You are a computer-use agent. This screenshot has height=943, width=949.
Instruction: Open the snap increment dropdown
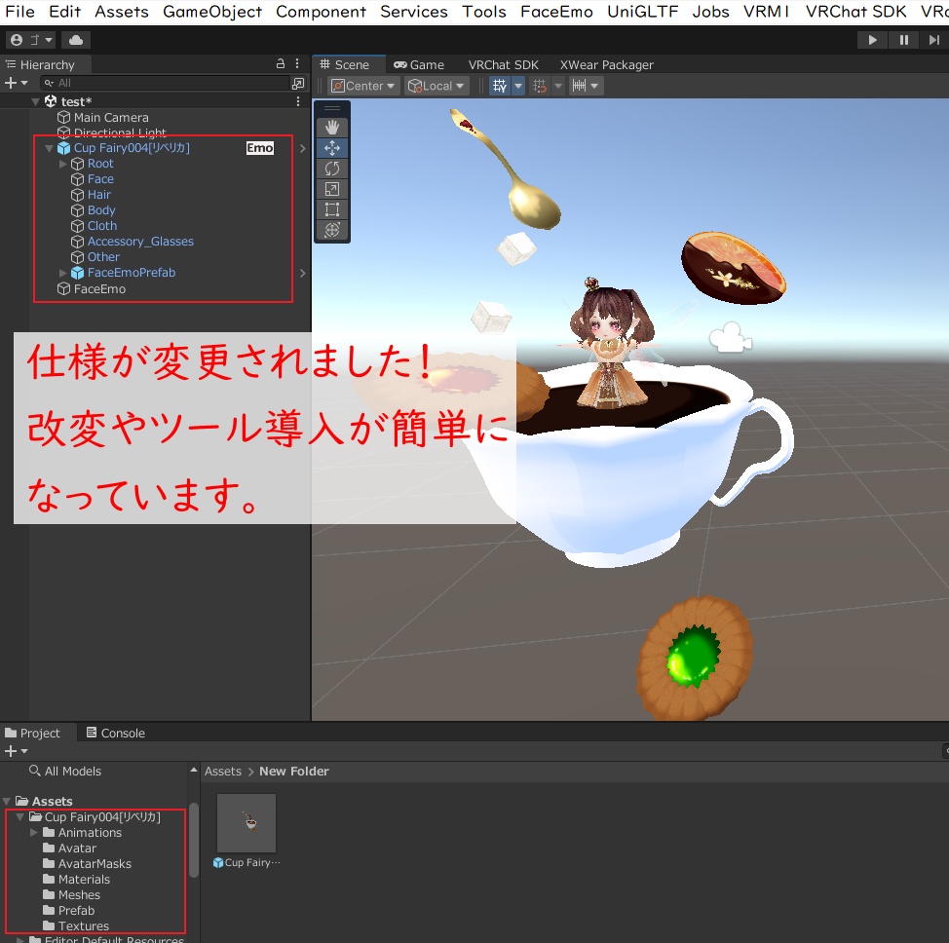coord(586,86)
